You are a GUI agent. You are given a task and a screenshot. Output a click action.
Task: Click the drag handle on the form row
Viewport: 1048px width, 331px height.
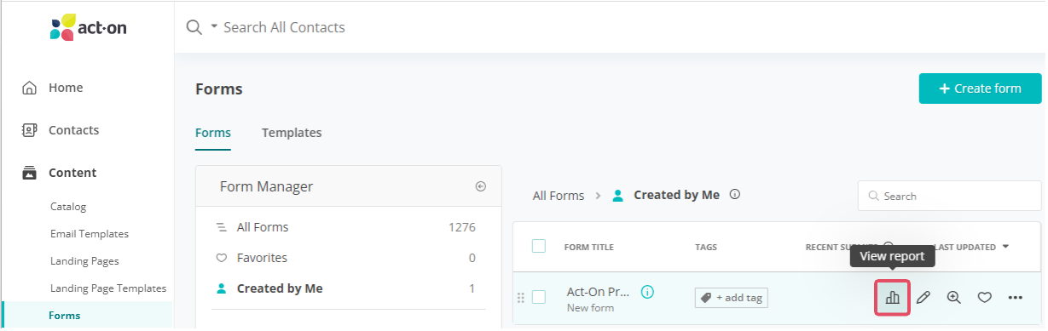pos(520,298)
